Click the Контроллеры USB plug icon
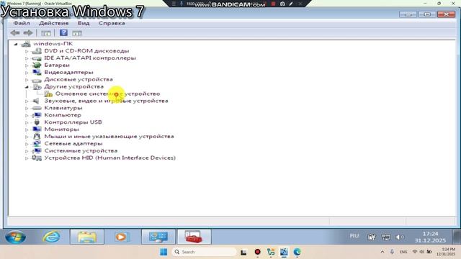This screenshot has width=461, height=259. [37, 122]
